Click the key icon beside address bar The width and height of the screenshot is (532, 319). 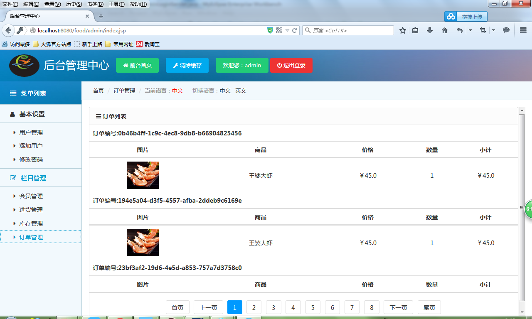(20, 30)
